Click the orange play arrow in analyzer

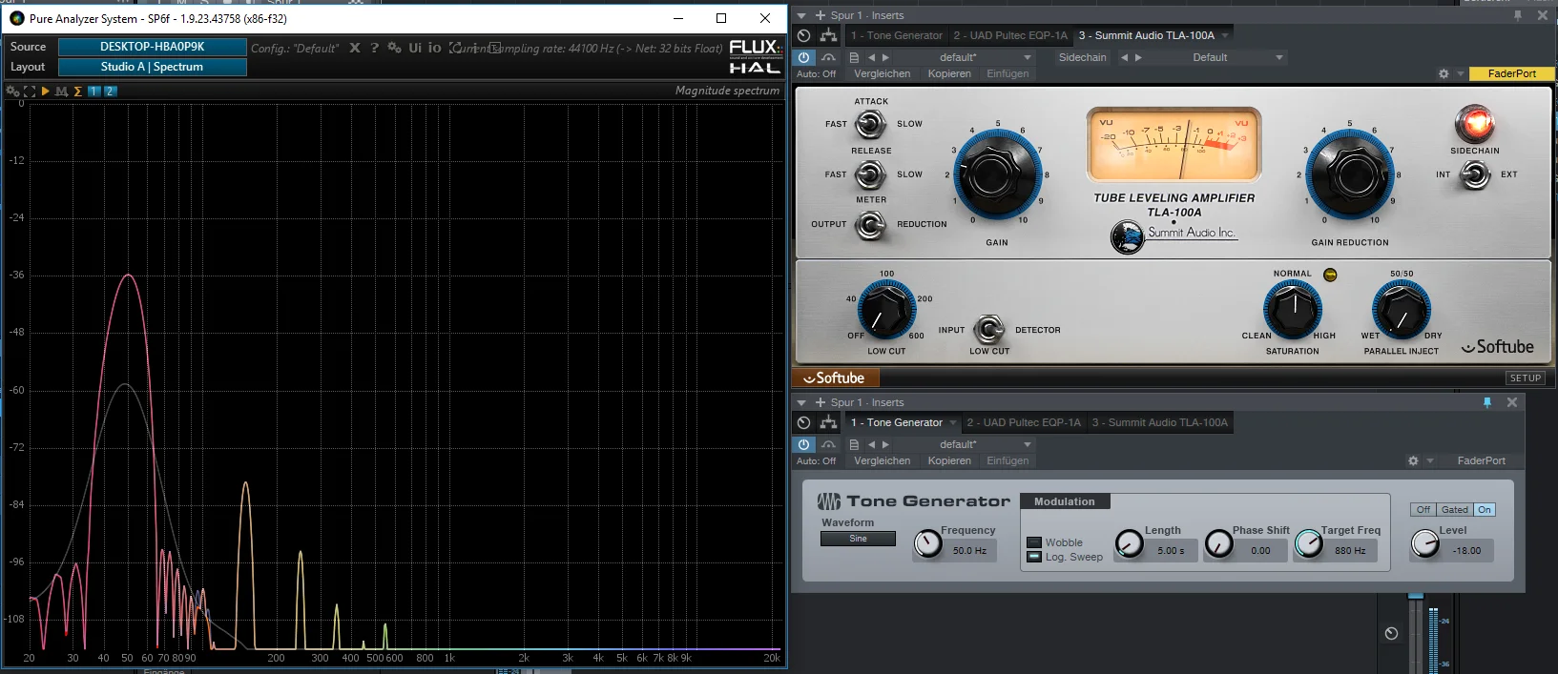pyautogui.click(x=45, y=92)
